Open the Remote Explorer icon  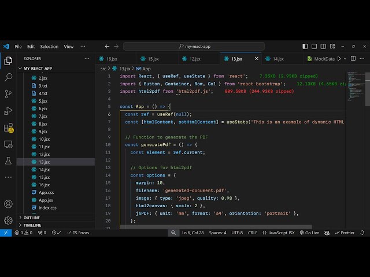tap(8, 144)
